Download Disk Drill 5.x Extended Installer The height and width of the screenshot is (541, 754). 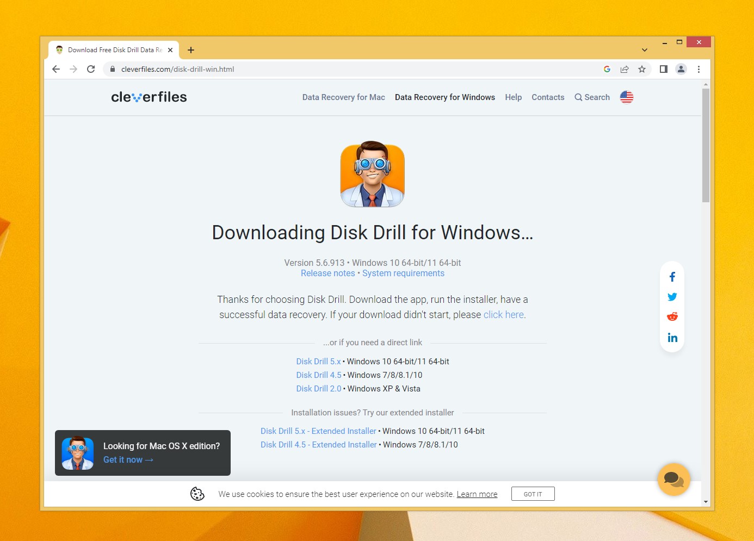point(318,431)
